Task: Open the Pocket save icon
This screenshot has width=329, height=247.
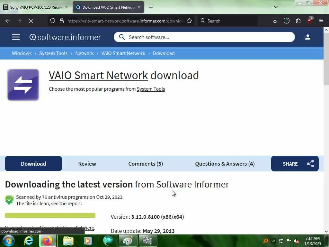Action: coord(275,21)
